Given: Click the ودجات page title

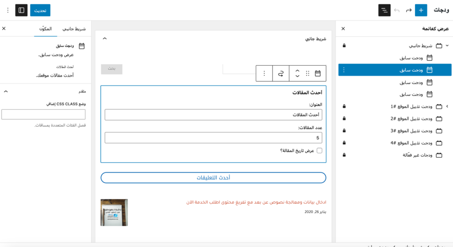Looking at the screenshot, I should (x=441, y=10).
